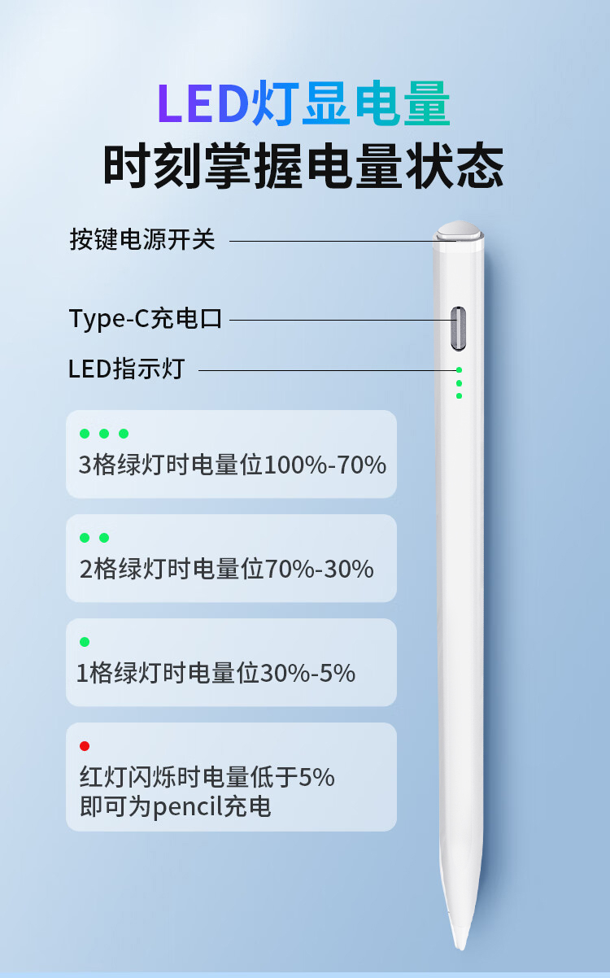Click the text 3格绿灯时电量位100%-70%
The width and height of the screenshot is (610, 978).
[x=232, y=465]
